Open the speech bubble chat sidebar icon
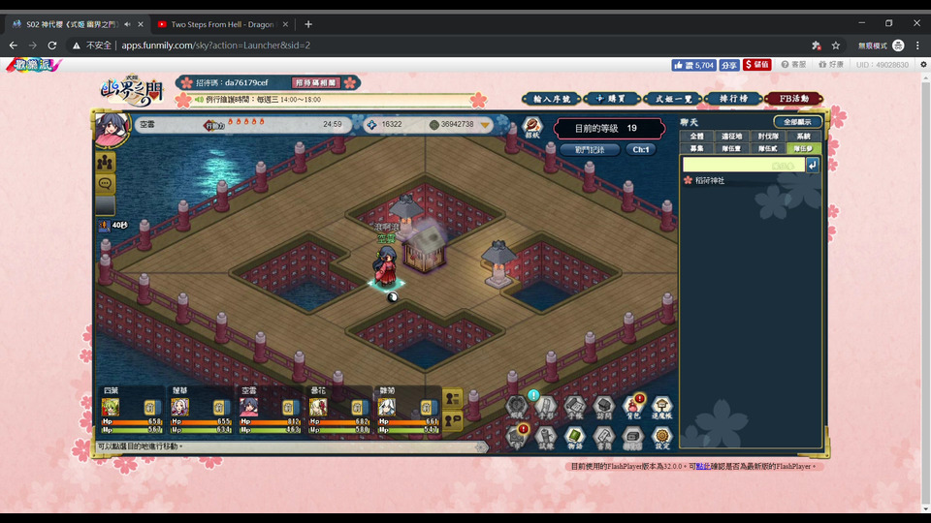The width and height of the screenshot is (931, 523). (105, 184)
